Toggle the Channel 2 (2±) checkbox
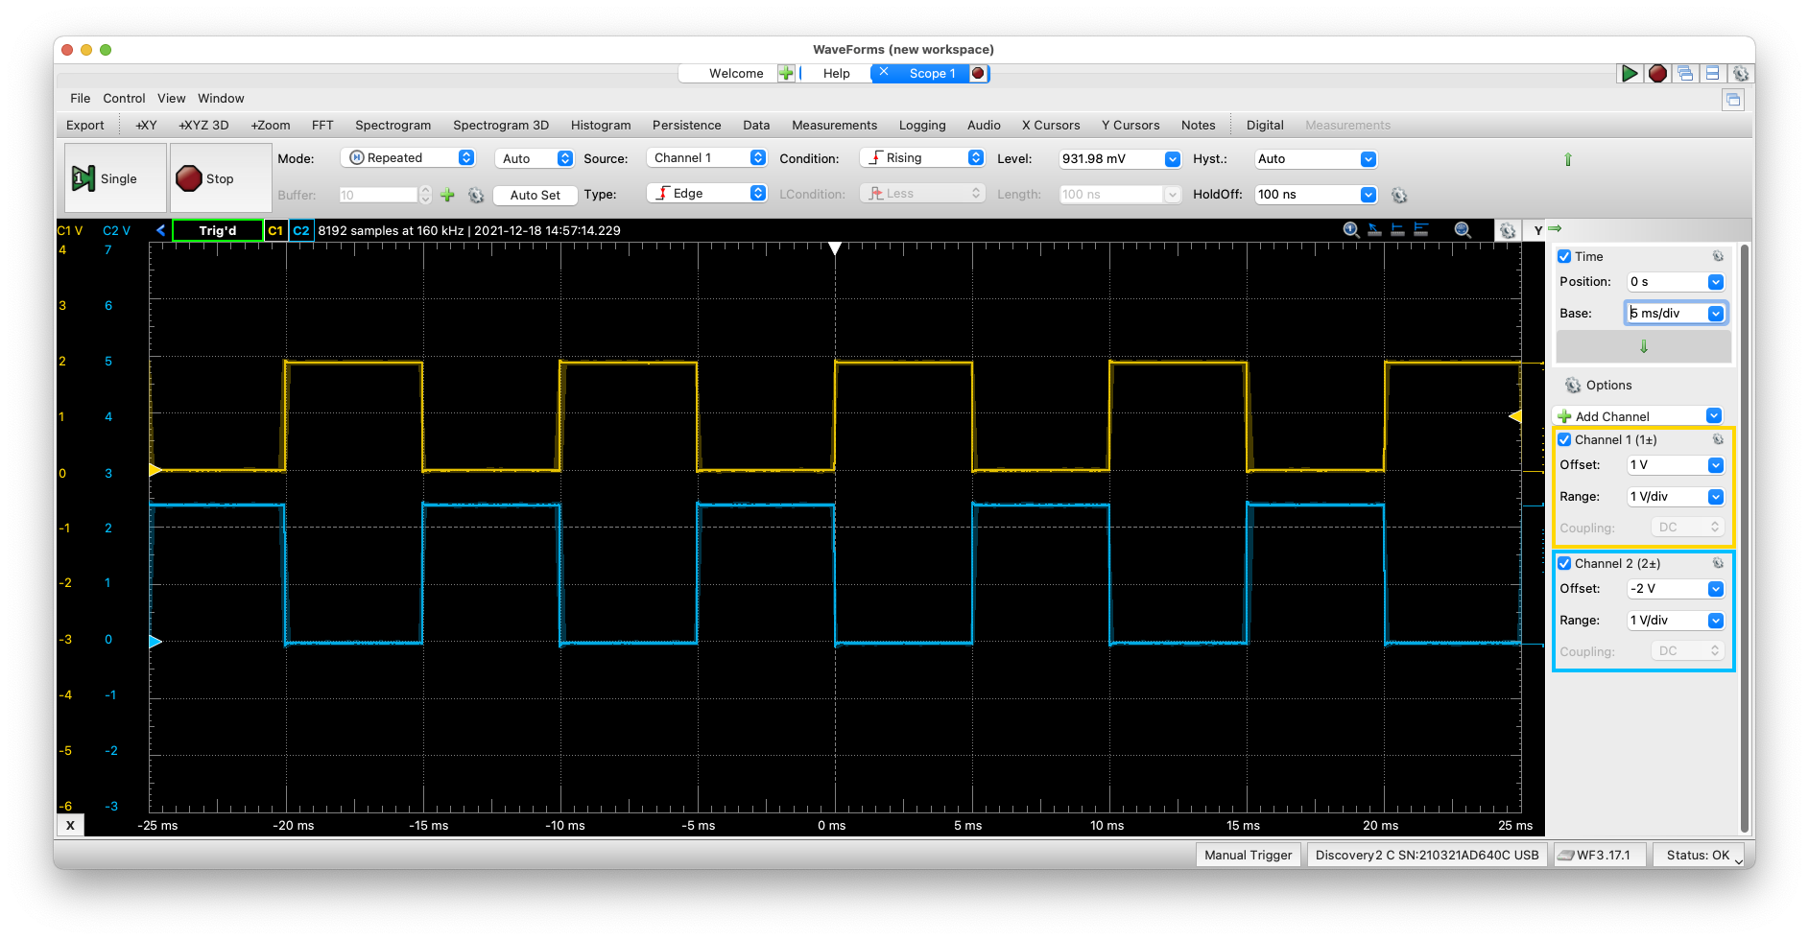 pos(1564,563)
